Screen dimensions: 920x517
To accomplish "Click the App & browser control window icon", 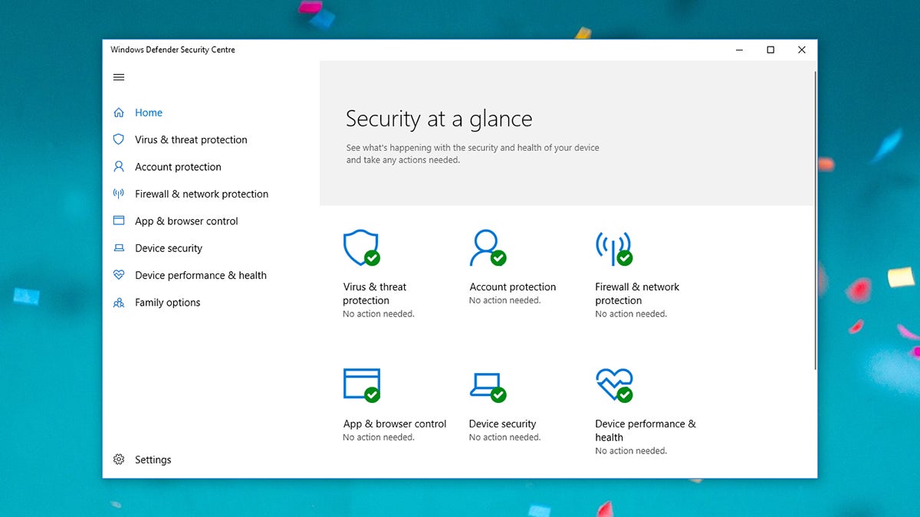I will tap(362, 384).
